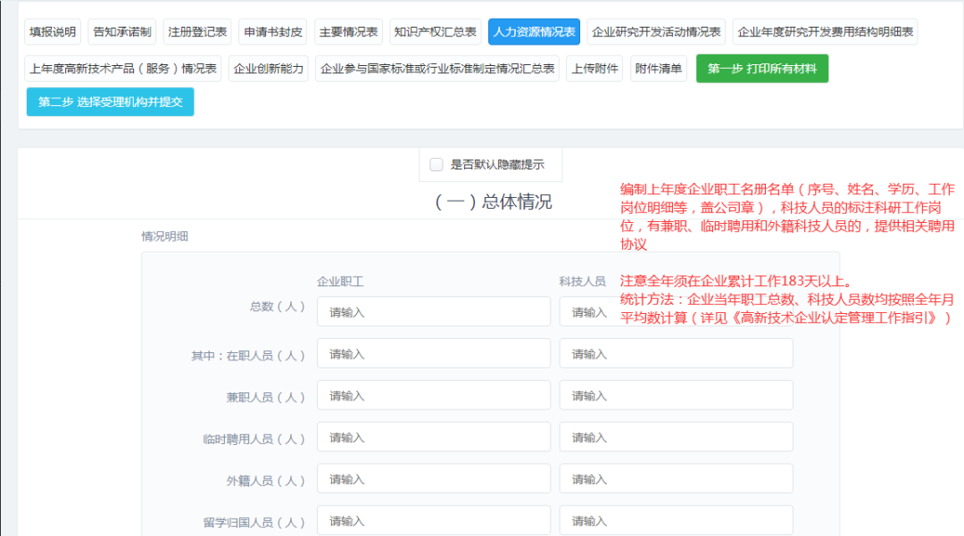This screenshot has height=536, width=964.
Task: Switch to 企业年度研究开发费用结构明细表 tab
Action: pyautogui.click(x=825, y=32)
